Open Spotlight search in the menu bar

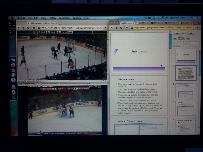click(197, 18)
